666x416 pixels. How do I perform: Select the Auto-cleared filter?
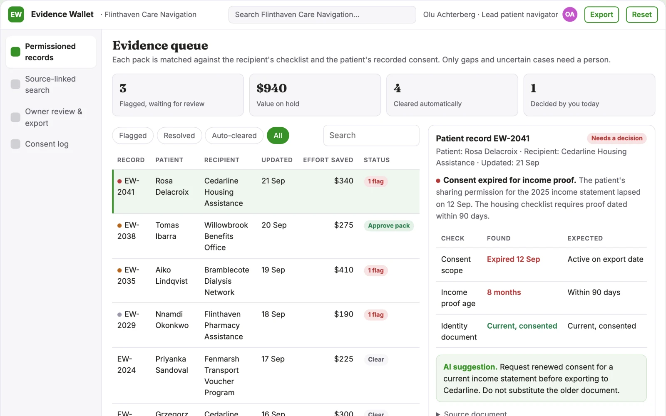pyautogui.click(x=234, y=136)
